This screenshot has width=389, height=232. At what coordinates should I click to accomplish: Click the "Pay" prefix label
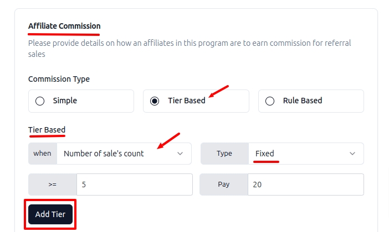(x=224, y=184)
